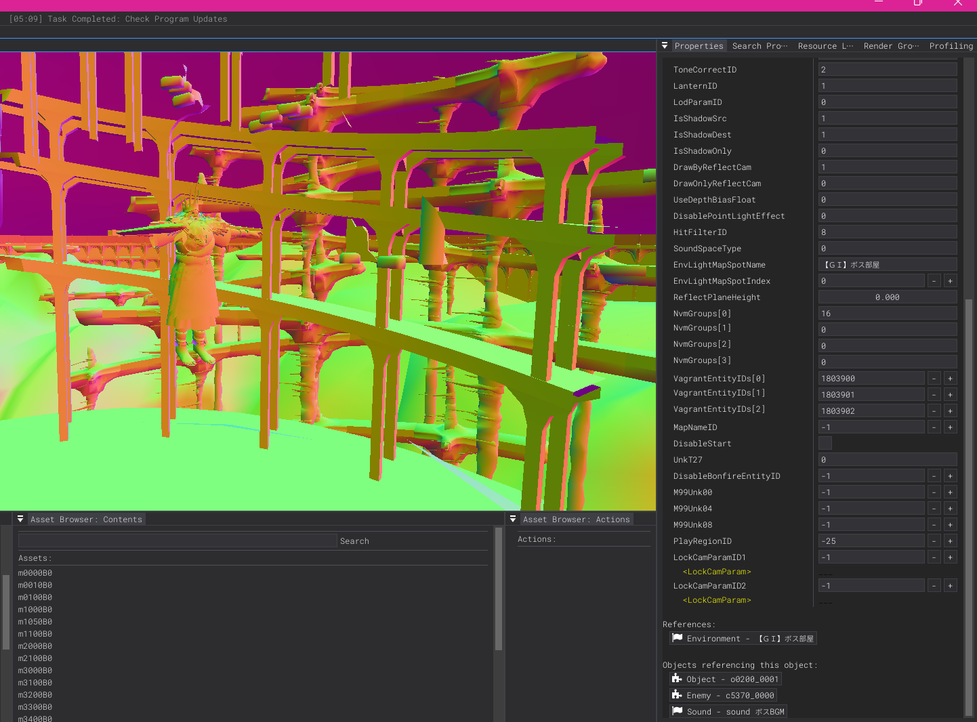The height and width of the screenshot is (722, 977).
Task: Decrease MapNameID using minus button
Action: click(934, 427)
